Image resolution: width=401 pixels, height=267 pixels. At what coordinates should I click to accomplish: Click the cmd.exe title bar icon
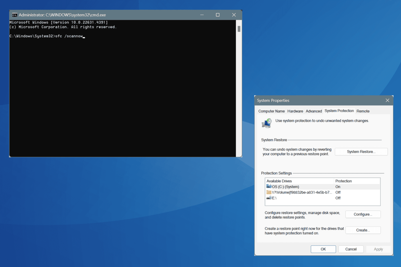click(x=15, y=15)
